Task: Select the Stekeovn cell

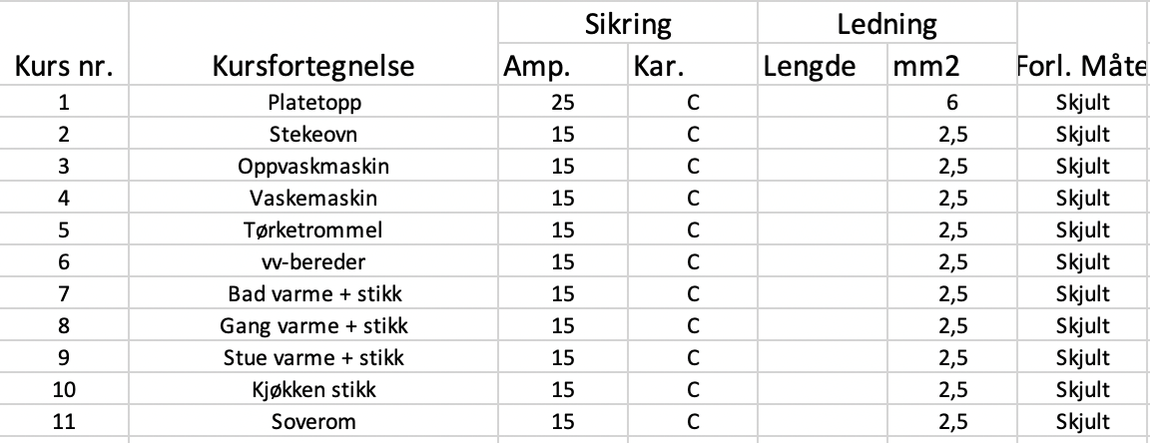Action: click(x=313, y=134)
